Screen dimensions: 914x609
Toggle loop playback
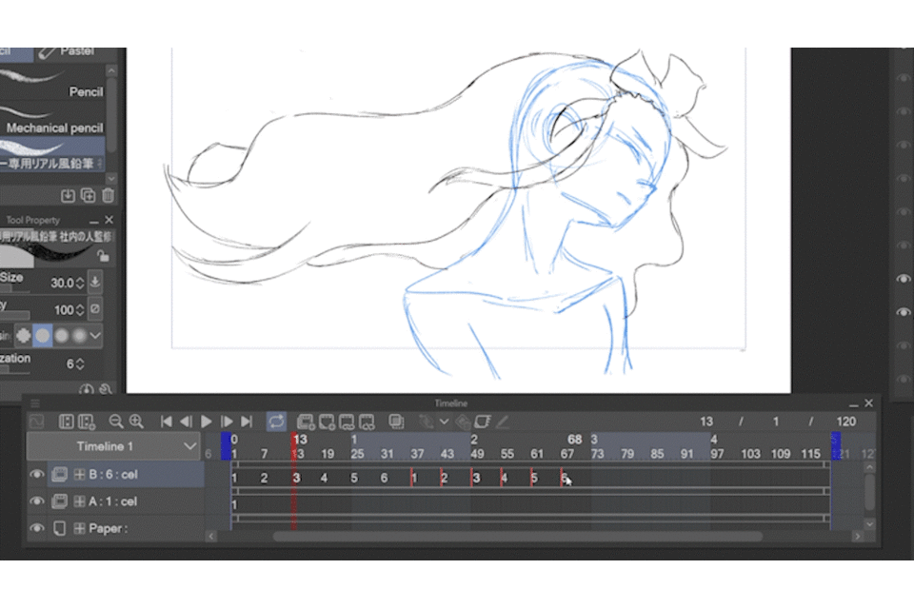(x=276, y=422)
